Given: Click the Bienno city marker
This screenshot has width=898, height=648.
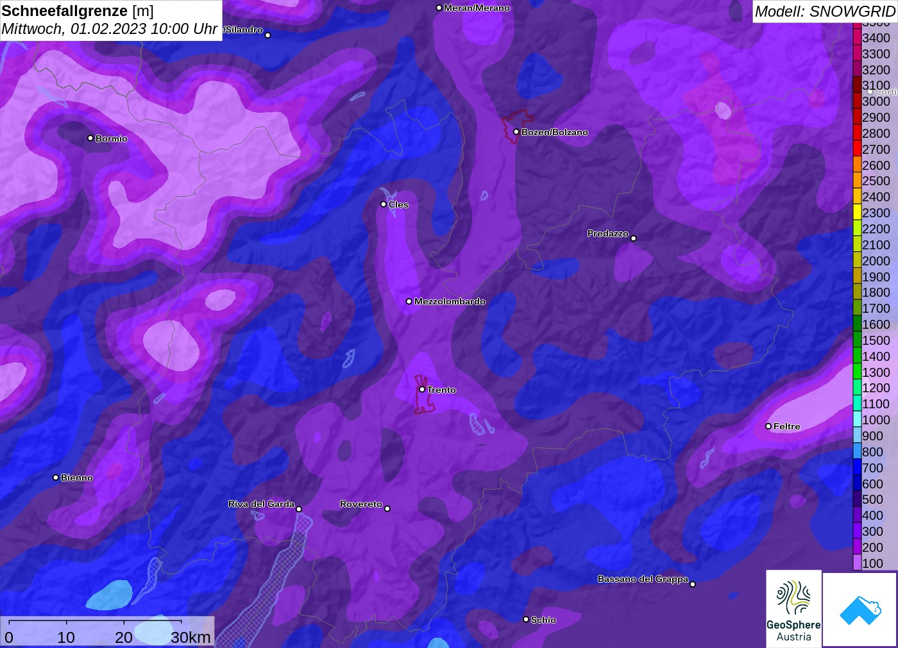Looking at the screenshot, I should tap(56, 478).
